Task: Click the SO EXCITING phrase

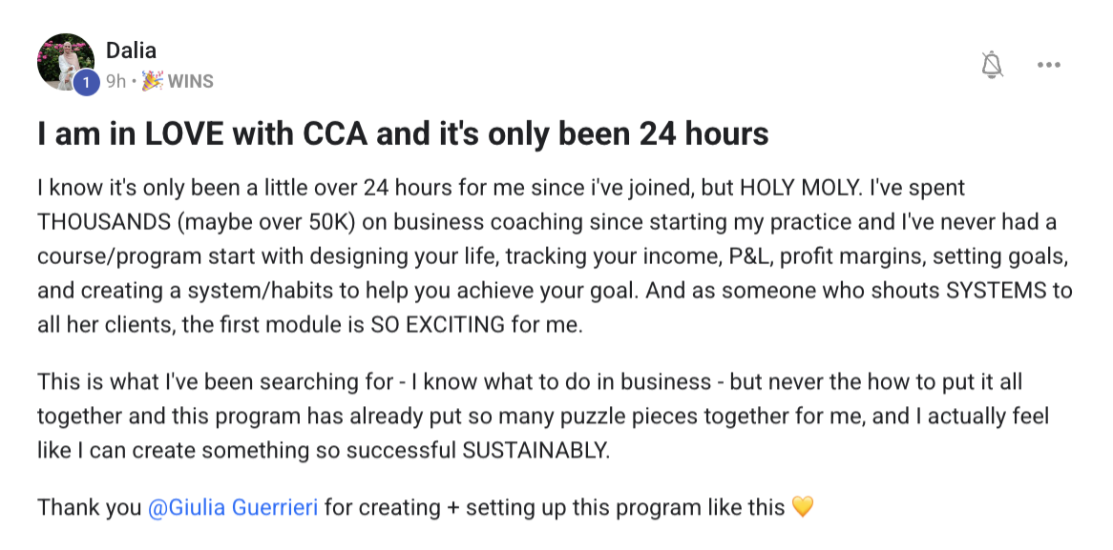Action: coord(433,325)
